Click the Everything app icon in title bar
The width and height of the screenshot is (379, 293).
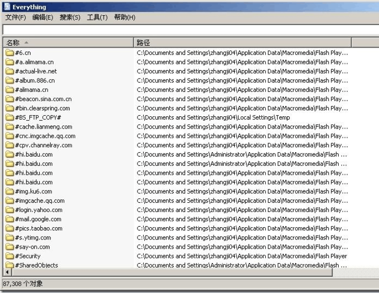(7, 7)
